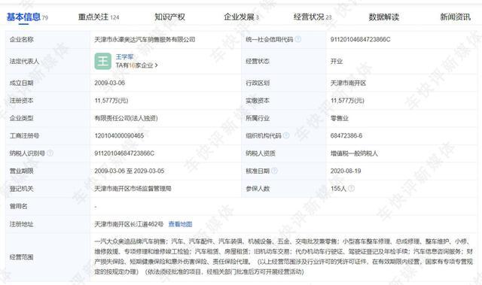
Task: Click the info icon next to 155人
Action: click(x=352, y=188)
